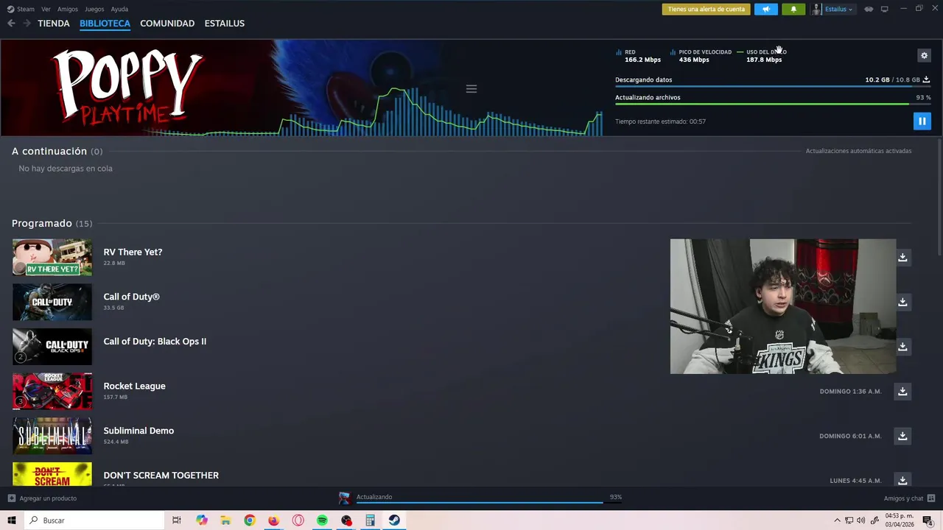Image resolution: width=943 pixels, height=530 pixels.
Task: Select the 'Call of Duty®' title
Action: 131,297
